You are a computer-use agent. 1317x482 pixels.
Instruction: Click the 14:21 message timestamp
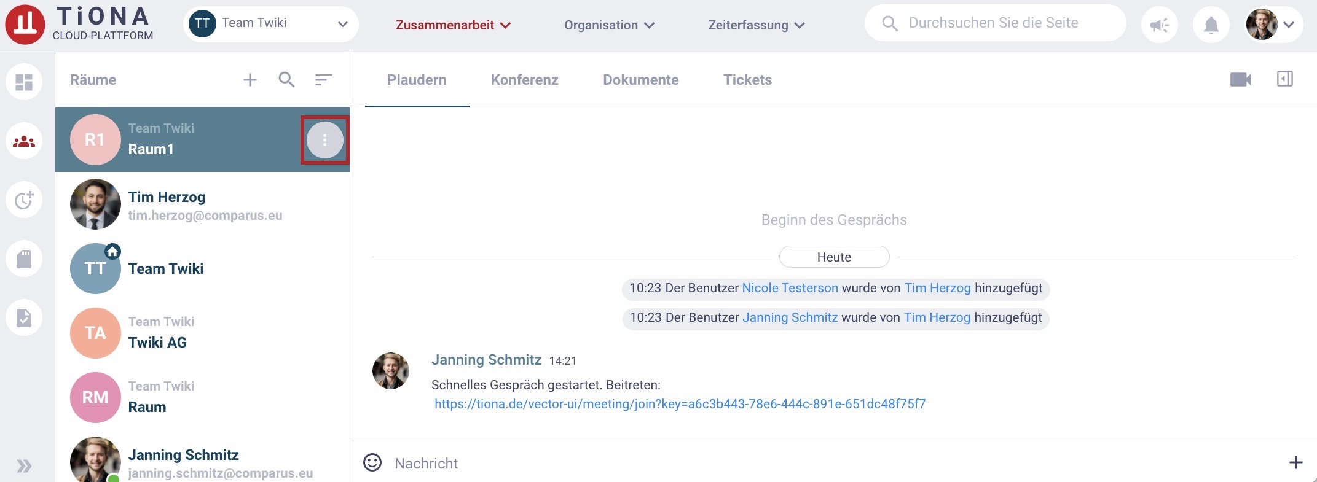click(x=562, y=361)
